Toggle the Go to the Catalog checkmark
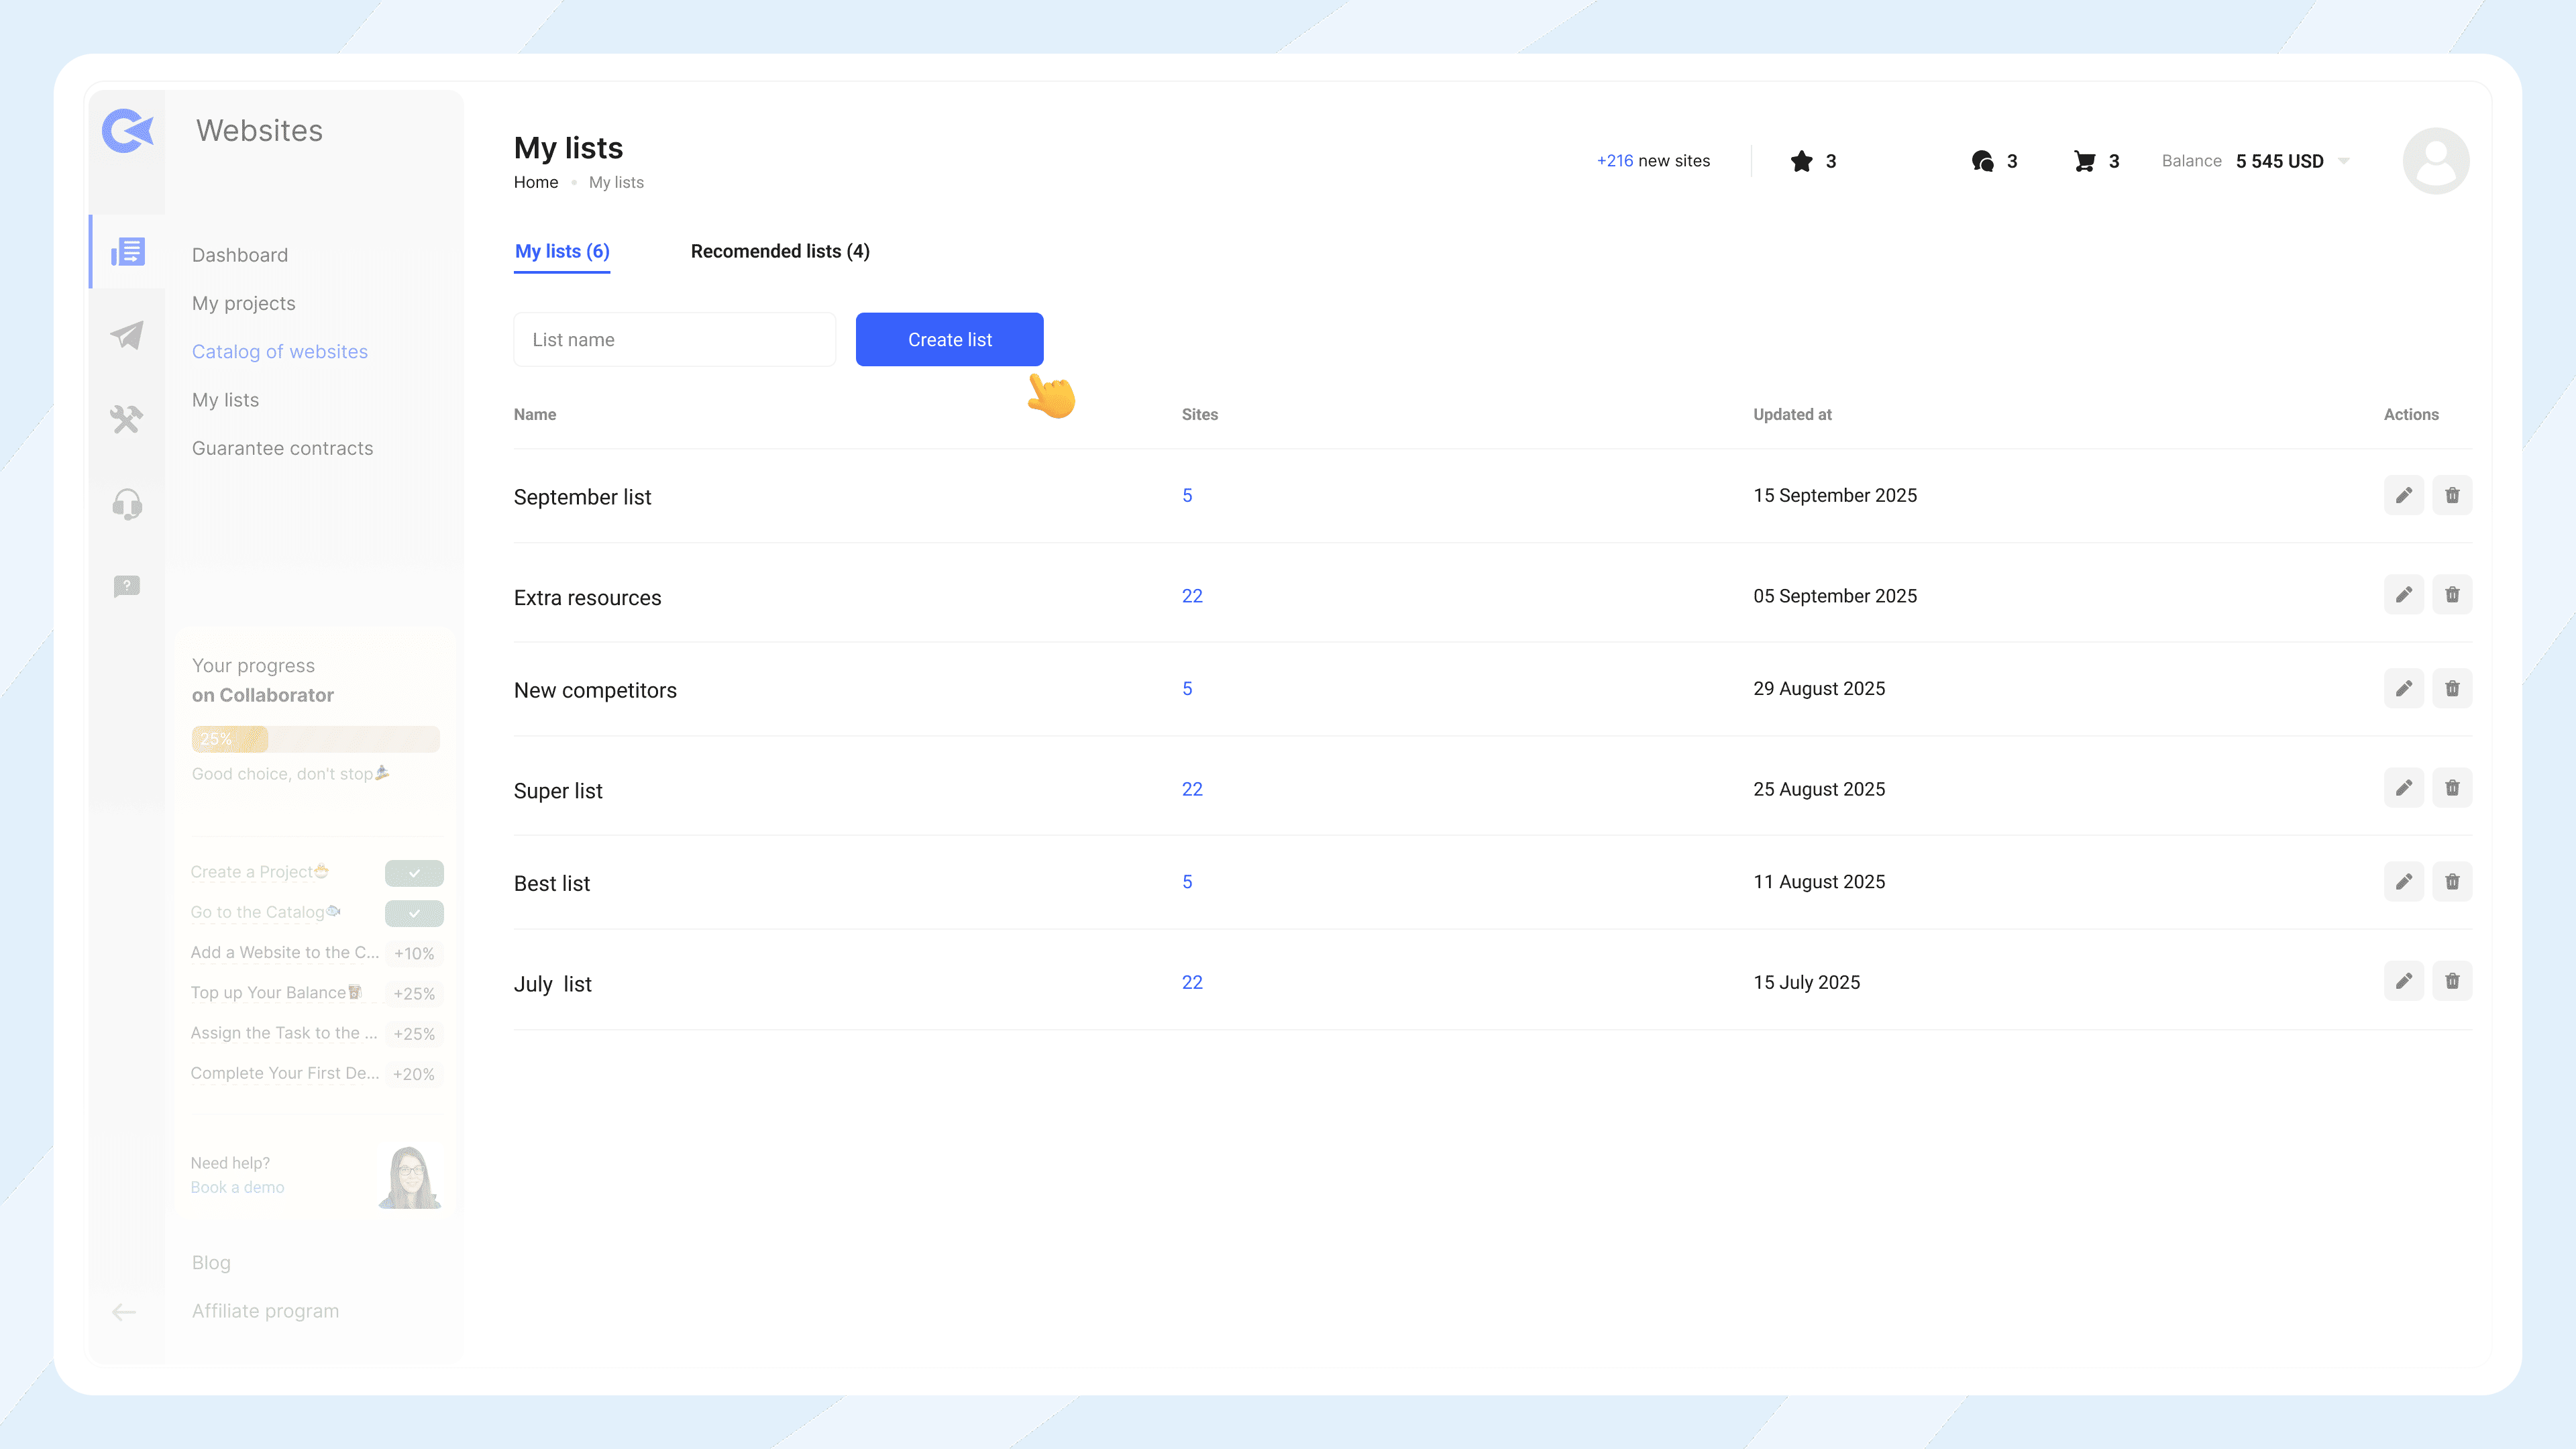Viewport: 2576px width, 1449px height. click(x=414, y=913)
